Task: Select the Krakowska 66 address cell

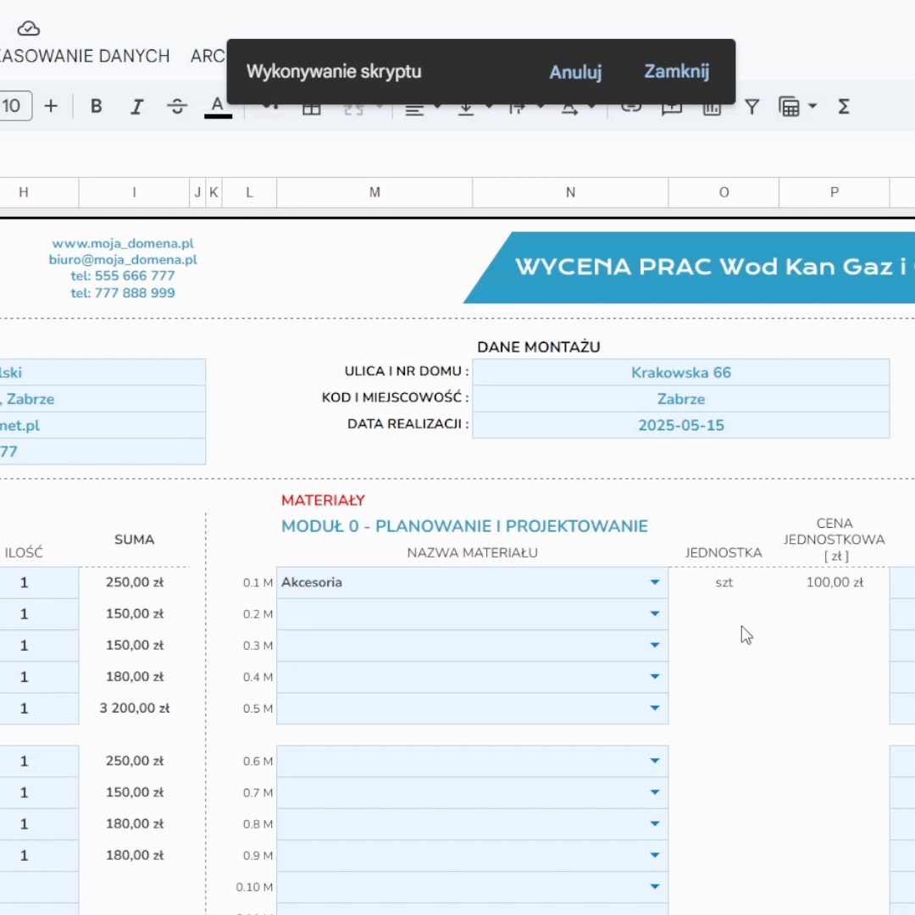Action: tap(680, 372)
